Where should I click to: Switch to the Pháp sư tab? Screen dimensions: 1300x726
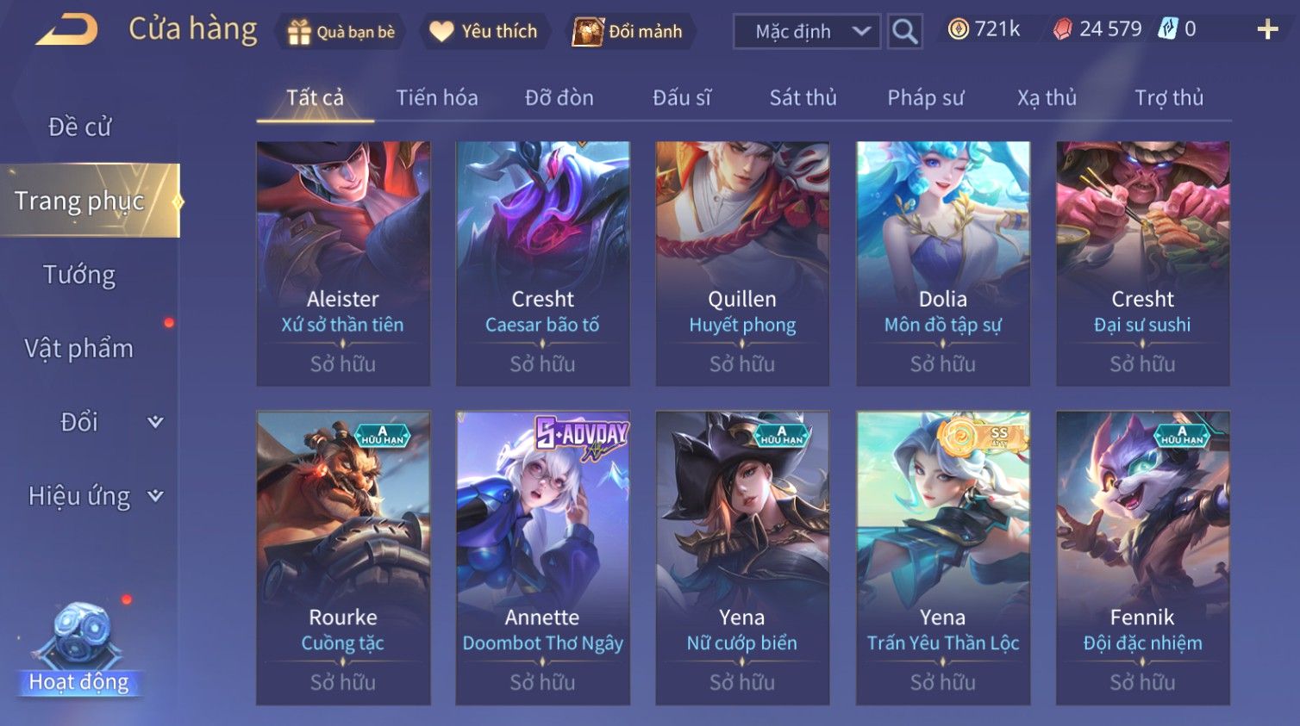pyautogui.click(x=925, y=97)
